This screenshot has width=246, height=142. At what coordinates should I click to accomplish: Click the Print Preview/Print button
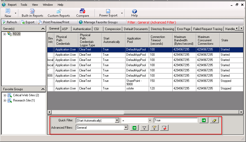54,22
